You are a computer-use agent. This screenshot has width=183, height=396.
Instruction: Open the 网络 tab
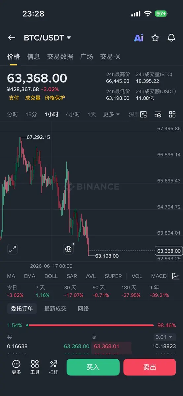pos(83,309)
